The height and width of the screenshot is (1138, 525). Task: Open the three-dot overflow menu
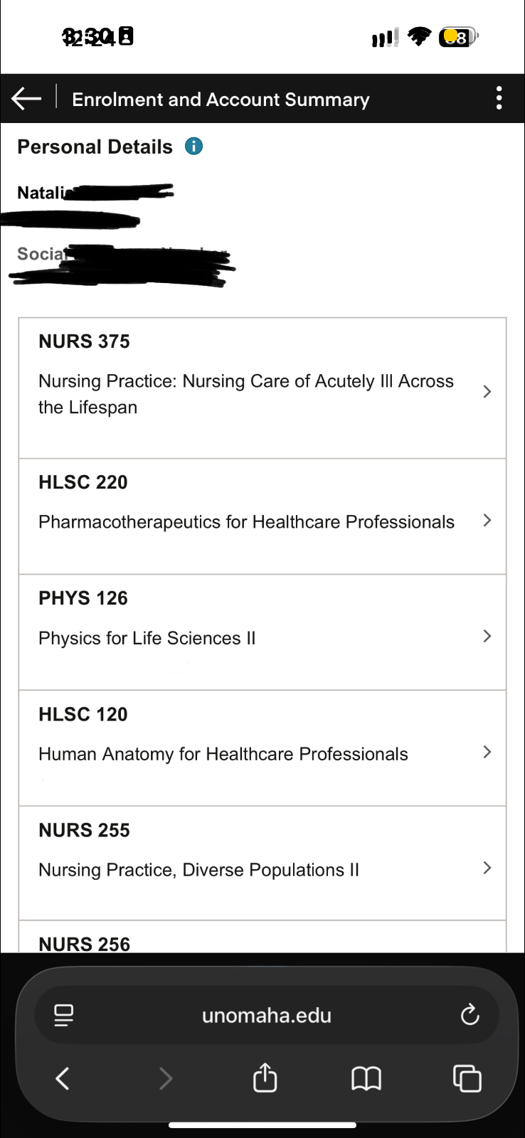point(499,98)
